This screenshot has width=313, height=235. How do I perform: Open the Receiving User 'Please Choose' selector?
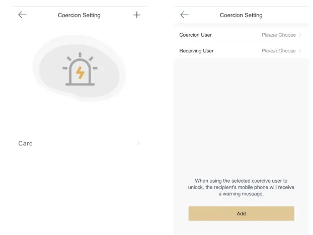click(278, 51)
